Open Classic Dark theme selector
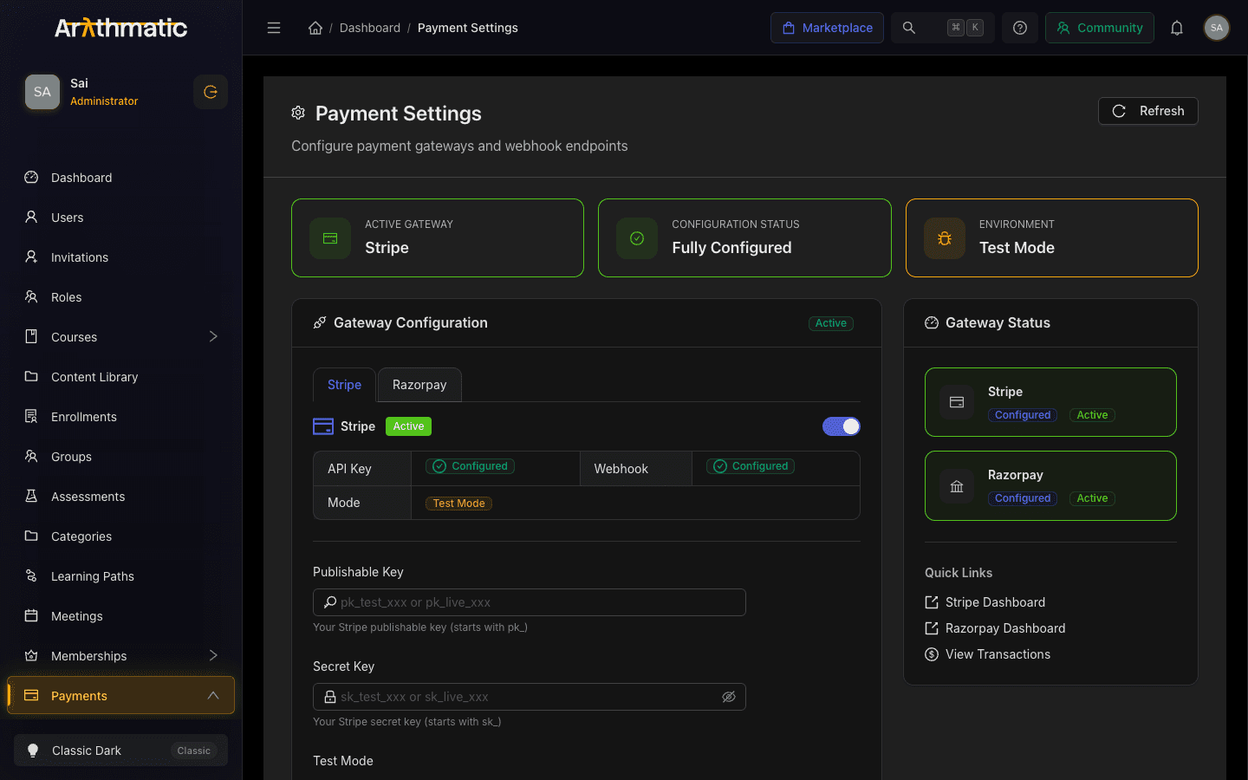The image size is (1248, 780). [120, 751]
